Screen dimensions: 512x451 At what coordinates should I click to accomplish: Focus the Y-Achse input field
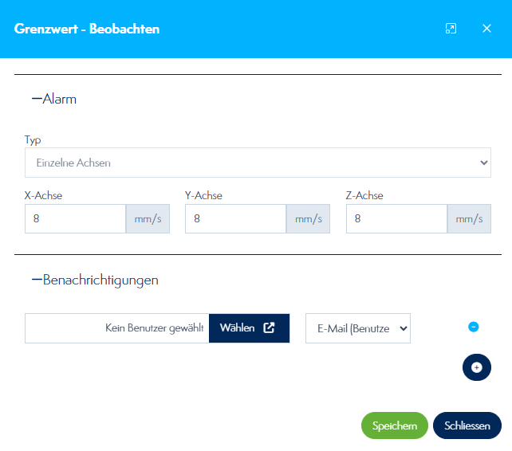(x=235, y=218)
